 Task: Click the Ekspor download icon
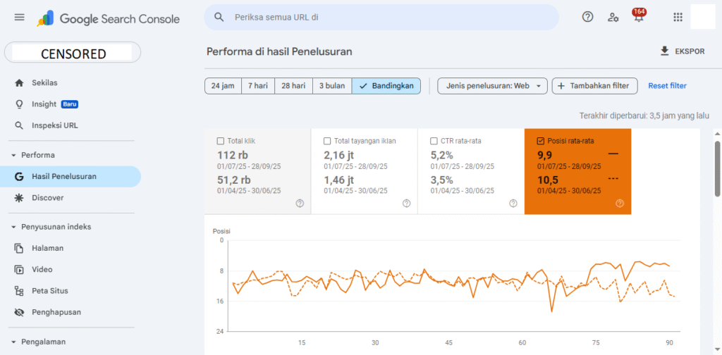pos(663,51)
